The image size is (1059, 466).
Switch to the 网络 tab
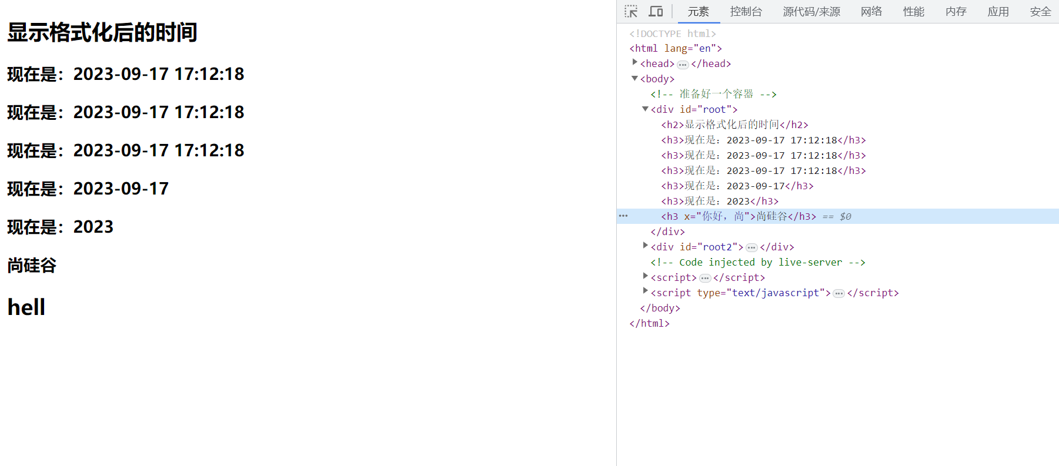(x=871, y=12)
